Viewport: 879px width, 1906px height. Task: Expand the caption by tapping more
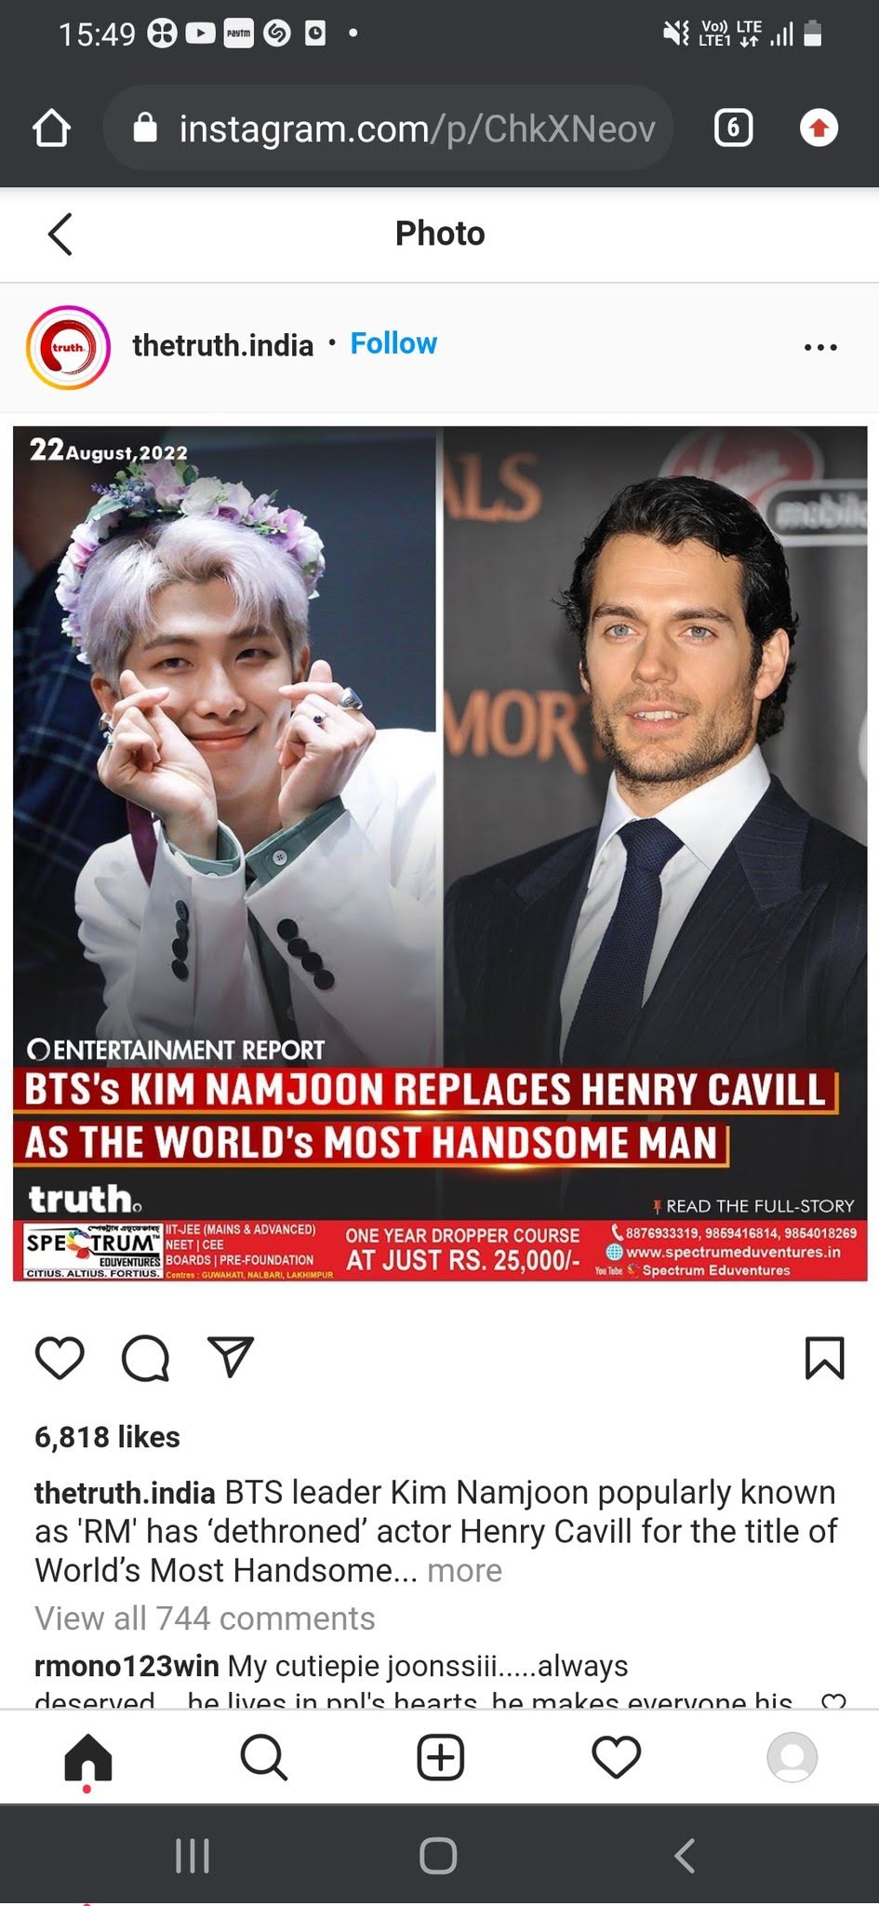pos(464,1570)
